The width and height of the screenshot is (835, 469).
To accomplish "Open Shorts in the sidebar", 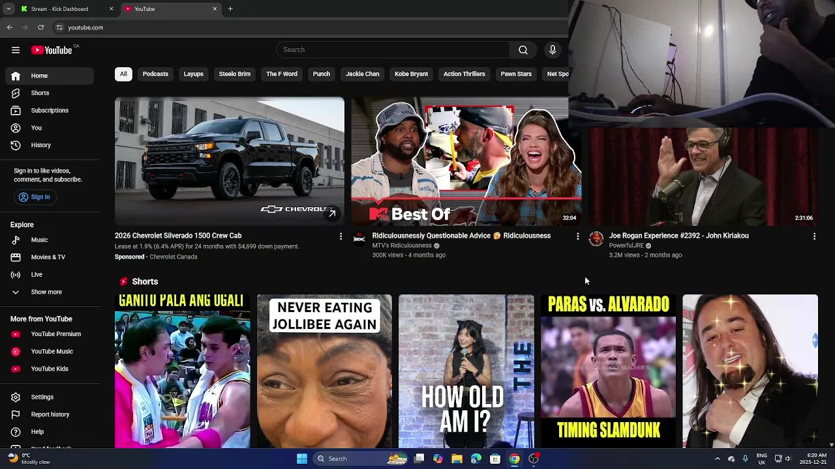I will pyautogui.click(x=50, y=93).
